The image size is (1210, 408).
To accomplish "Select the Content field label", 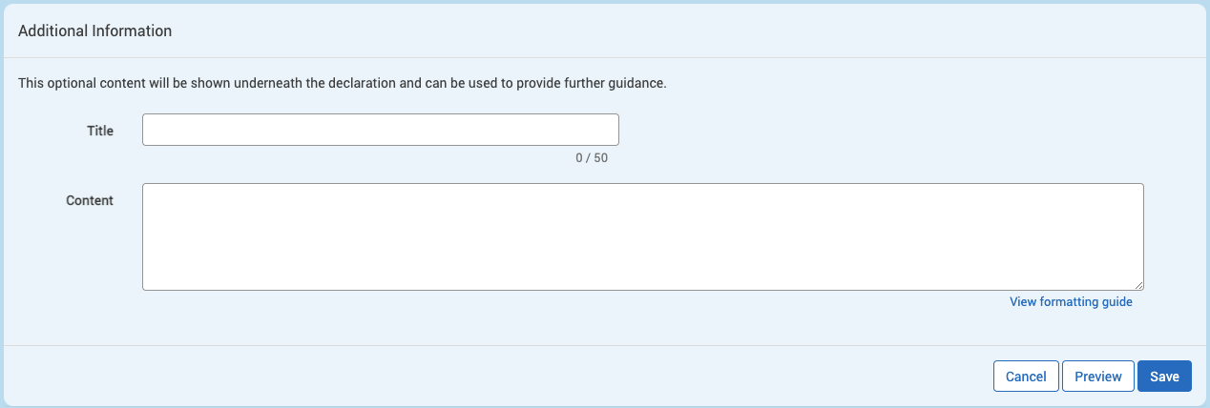I will 90,201.
